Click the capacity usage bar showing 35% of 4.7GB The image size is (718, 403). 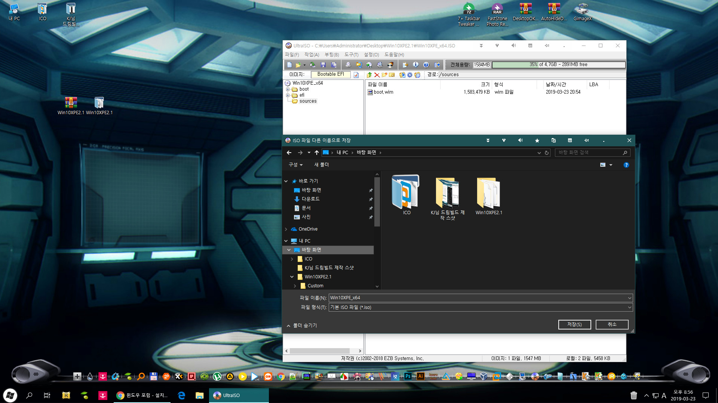click(559, 65)
